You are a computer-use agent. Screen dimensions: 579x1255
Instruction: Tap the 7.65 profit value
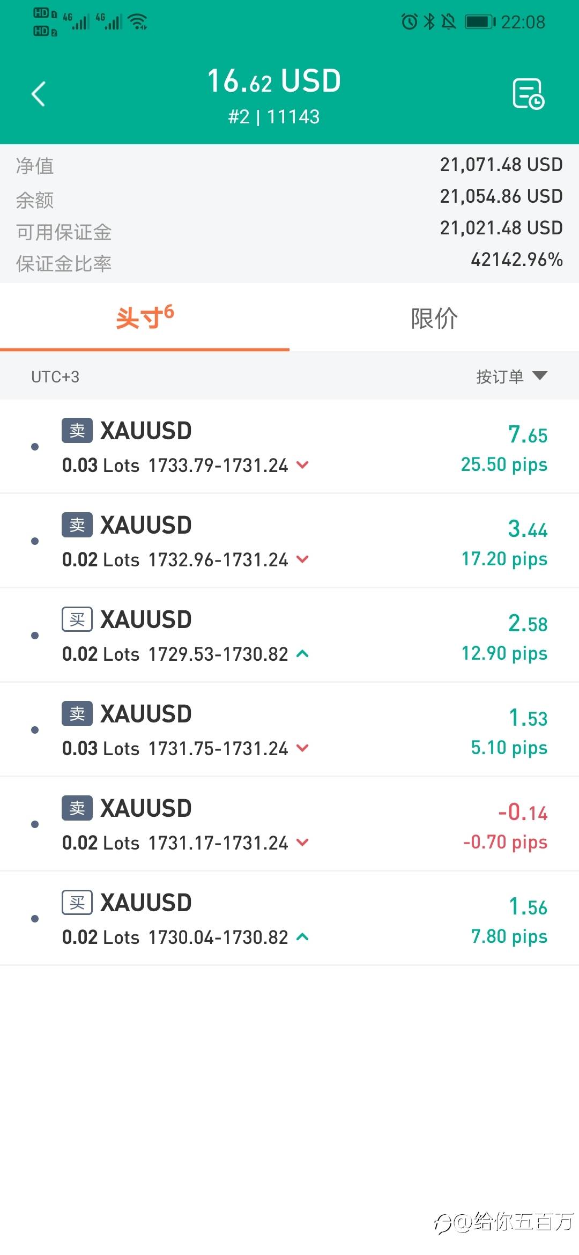pos(528,434)
